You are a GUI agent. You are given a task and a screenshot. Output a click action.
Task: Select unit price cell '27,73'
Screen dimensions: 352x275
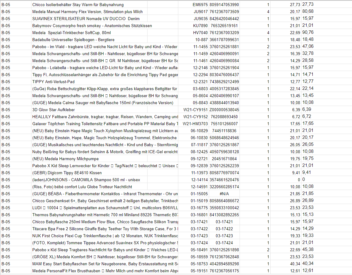[286, 5]
